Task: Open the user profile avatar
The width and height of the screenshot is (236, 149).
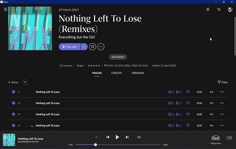Action: tap(230, 10)
